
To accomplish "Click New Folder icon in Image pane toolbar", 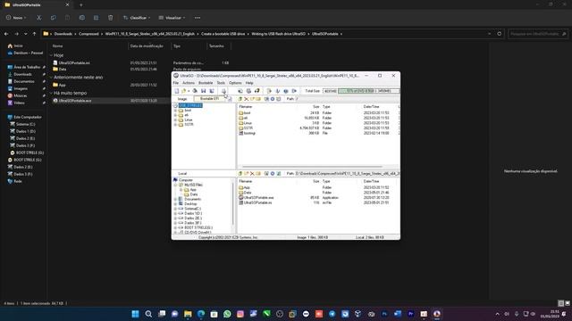I will (252, 99).
